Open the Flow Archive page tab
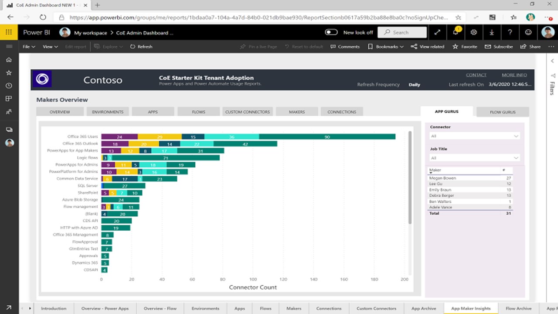Image resolution: width=558 pixels, height=314 pixels. (518, 308)
